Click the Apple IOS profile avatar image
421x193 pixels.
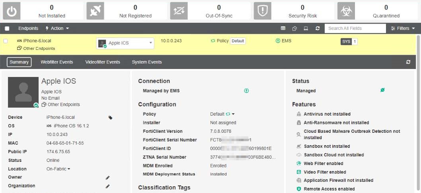pos(23,92)
